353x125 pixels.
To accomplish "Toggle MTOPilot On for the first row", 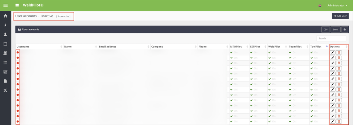I will [x=234, y=52].
